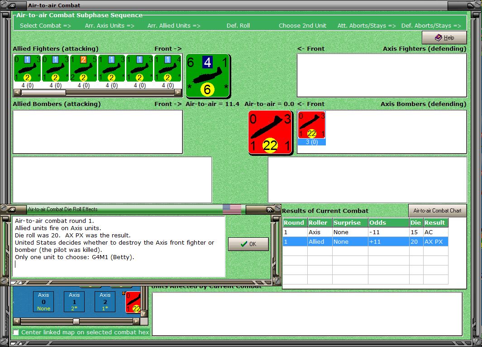Click the Result column header
482x347 pixels.
tap(435, 222)
